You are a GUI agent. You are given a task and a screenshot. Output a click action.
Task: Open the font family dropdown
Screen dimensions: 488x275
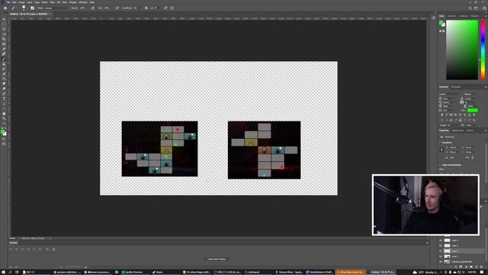(450, 94)
